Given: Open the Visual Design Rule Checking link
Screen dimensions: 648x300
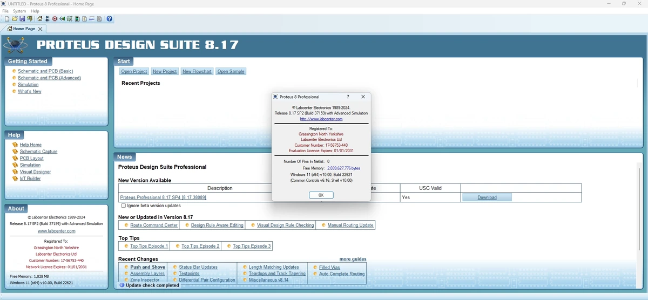Looking at the screenshot, I should [285, 225].
